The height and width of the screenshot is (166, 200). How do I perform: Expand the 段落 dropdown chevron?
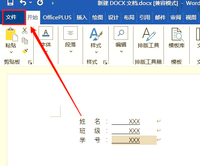71,52
